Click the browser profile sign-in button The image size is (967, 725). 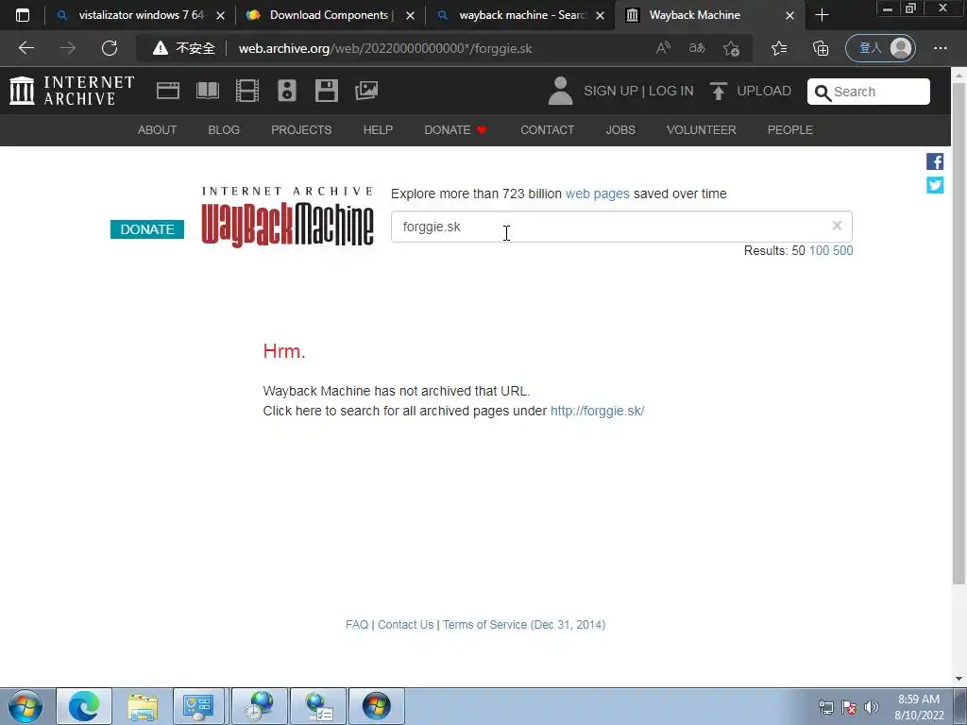(881, 48)
